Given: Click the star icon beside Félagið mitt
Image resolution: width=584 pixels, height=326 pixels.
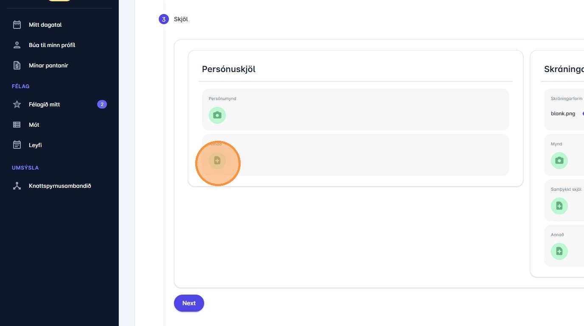Looking at the screenshot, I should 17,104.
